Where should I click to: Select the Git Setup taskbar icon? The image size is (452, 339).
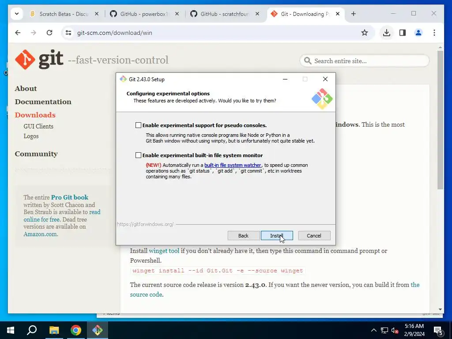point(98,330)
